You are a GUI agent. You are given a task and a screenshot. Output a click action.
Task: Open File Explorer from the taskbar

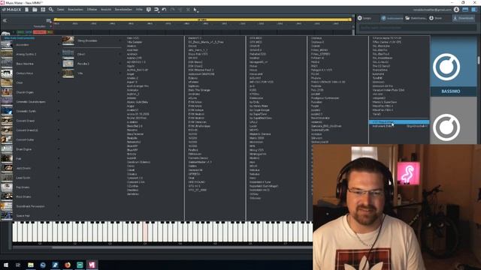point(31,265)
